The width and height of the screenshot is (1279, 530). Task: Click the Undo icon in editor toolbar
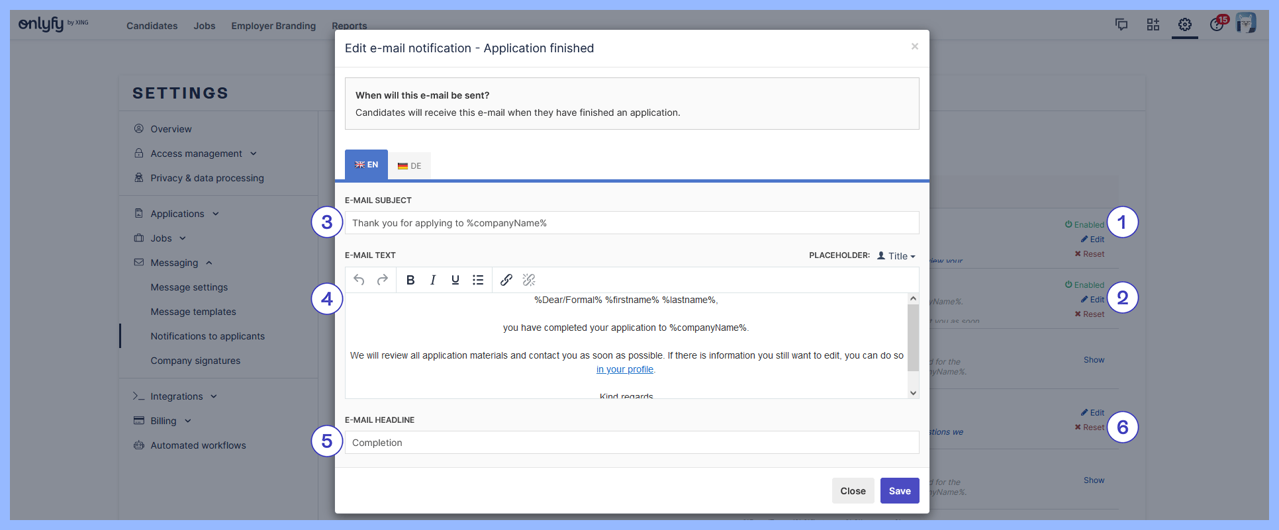(359, 280)
